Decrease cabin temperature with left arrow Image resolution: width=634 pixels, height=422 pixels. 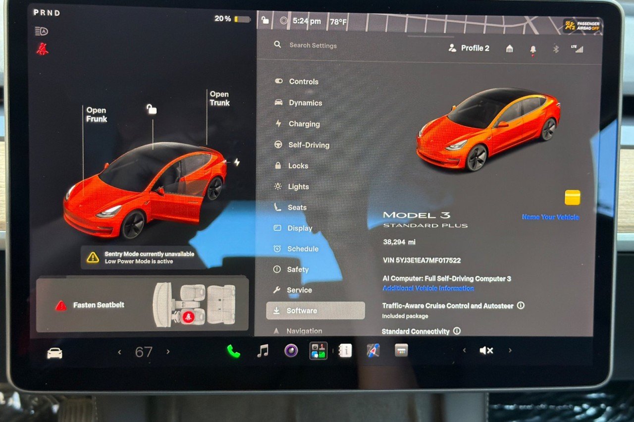tap(119, 352)
